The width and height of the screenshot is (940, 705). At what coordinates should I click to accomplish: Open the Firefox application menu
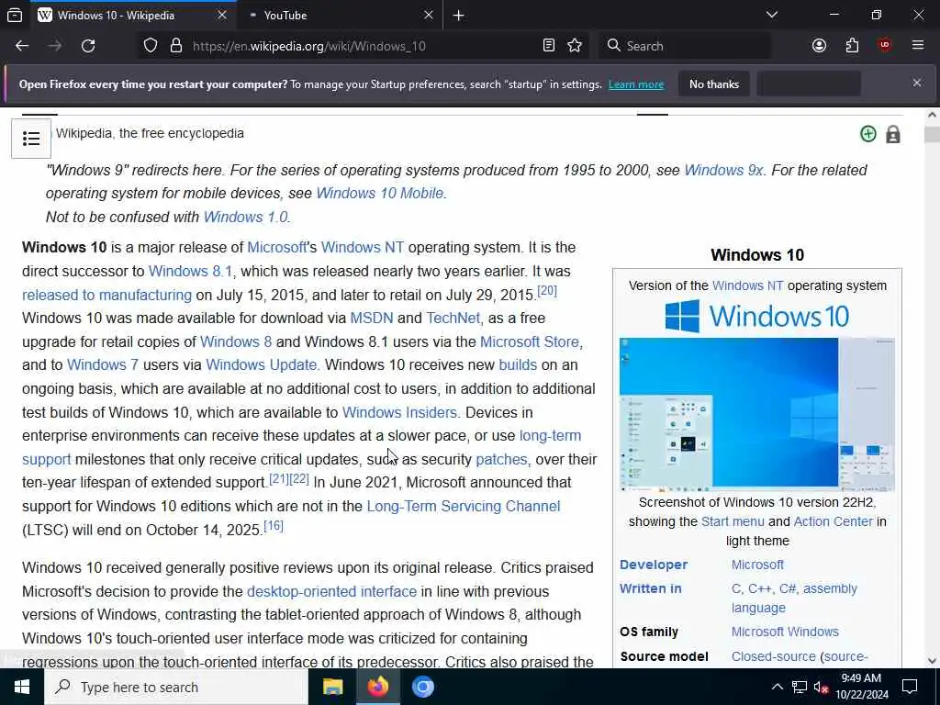coord(918,46)
